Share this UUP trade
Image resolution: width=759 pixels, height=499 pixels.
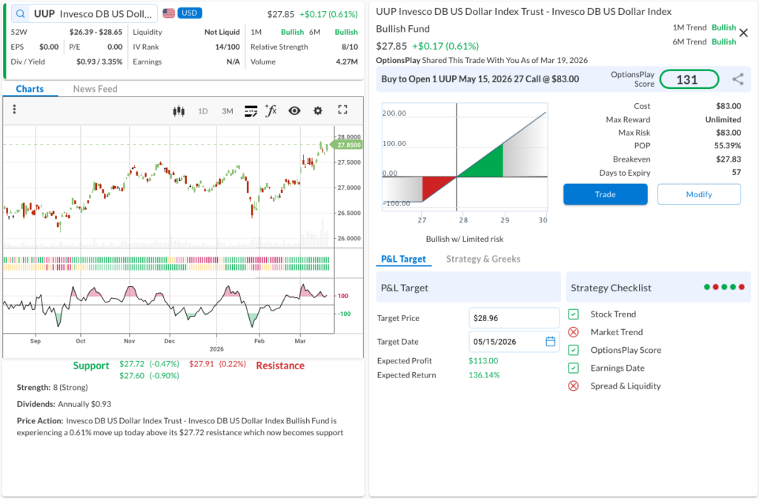[738, 79]
